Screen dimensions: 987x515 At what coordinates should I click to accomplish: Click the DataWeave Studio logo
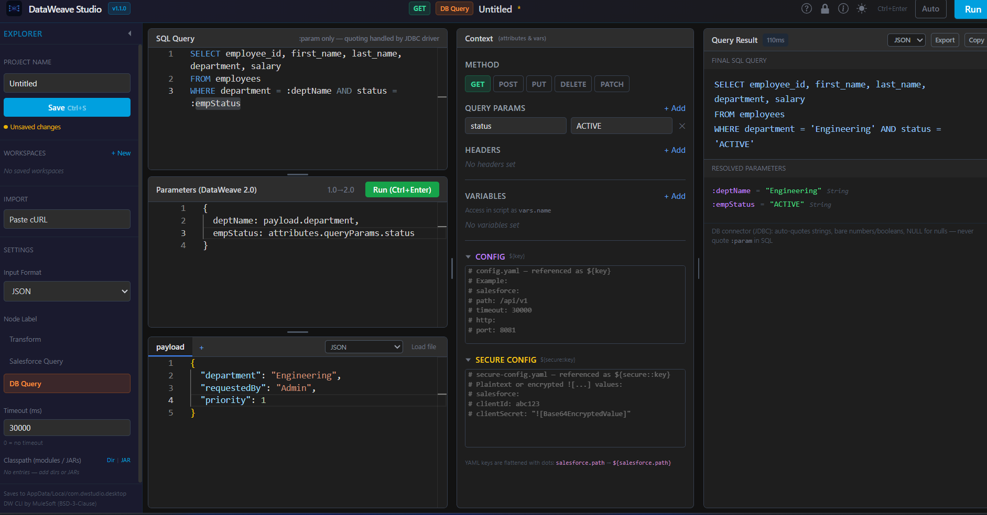click(x=13, y=8)
